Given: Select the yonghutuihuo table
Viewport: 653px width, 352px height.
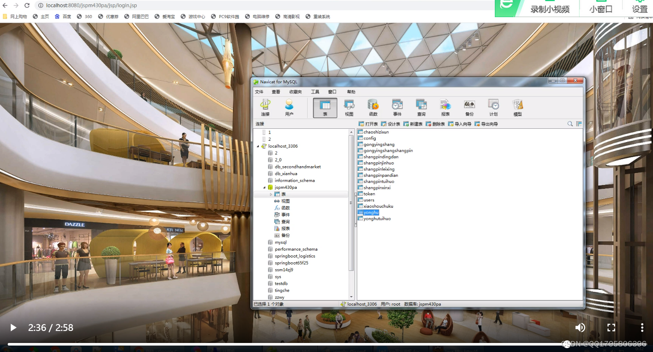Looking at the screenshot, I should 377,219.
